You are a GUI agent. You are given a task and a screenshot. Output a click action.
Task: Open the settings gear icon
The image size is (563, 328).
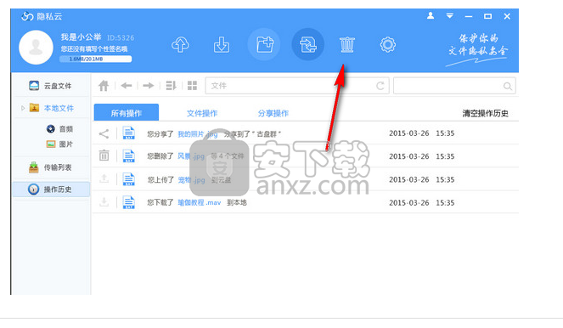pos(388,45)
